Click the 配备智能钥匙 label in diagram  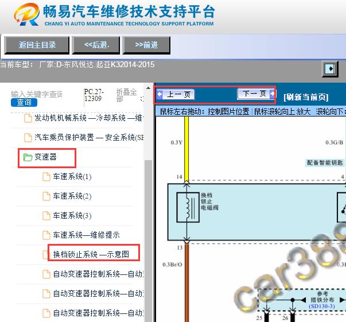(x=325, y=162)
